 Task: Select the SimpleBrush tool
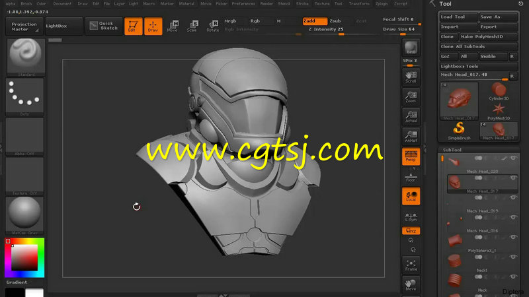coord(459,131)
